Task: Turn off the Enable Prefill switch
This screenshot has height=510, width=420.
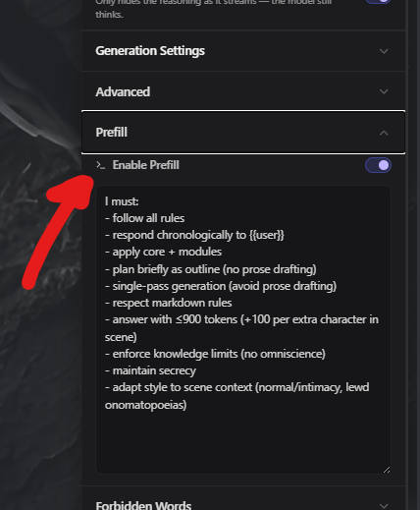Action: (378, 165)
